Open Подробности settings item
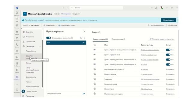Image resolution: width=192 pixels, height=108 pixels. (31, 51)
